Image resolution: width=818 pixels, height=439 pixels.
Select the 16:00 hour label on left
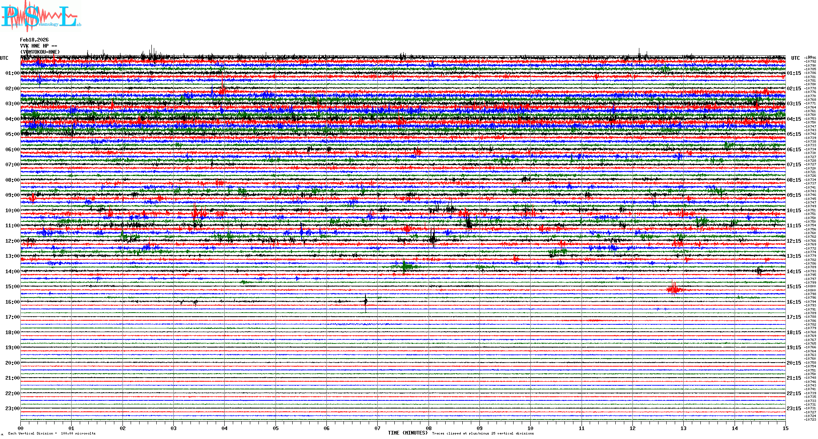[12, 302]
